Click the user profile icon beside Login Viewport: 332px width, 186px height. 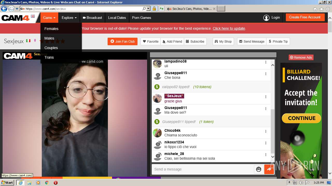266,18
